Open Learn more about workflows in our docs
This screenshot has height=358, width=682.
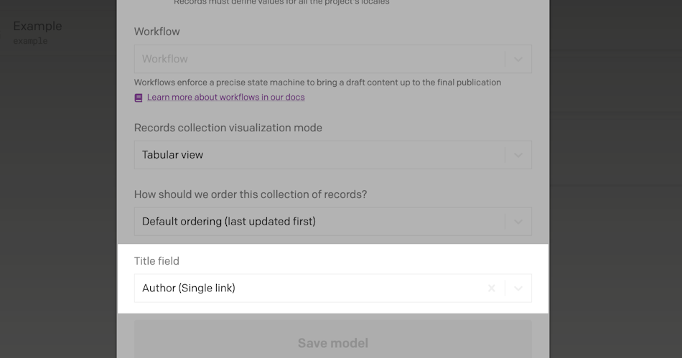coord(225,98)
